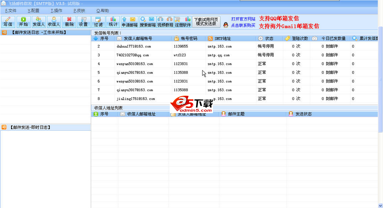Click the 申请邮箱 apply mailbox button

coord(130,22)
